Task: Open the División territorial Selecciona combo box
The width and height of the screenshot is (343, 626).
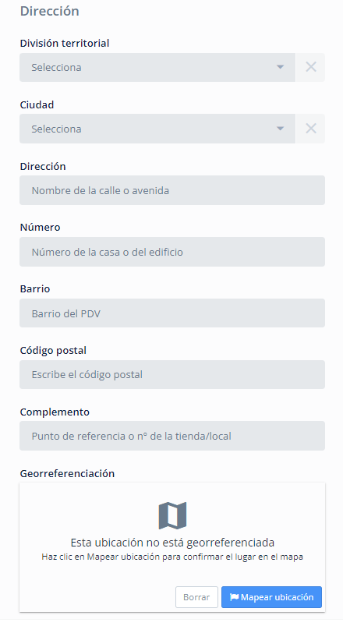Action: (x=157, y=67)
